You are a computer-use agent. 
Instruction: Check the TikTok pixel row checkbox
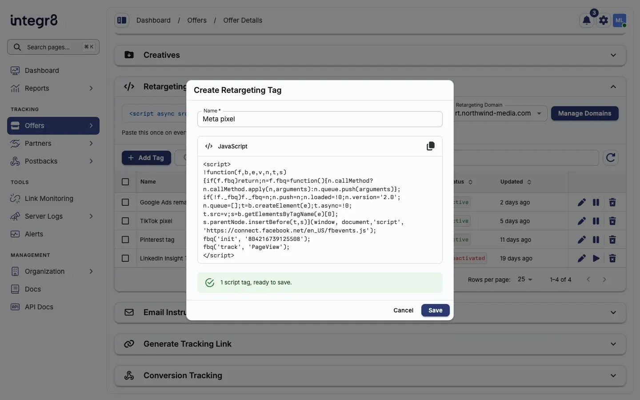point(125,221)
